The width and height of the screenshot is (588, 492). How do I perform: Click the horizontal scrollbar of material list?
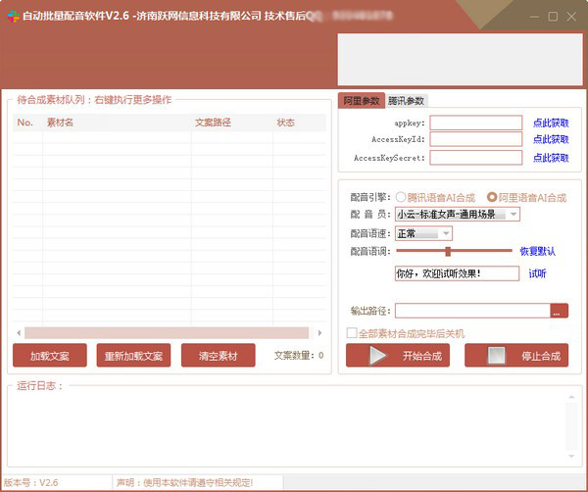167,333
